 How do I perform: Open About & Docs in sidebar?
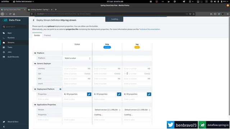[x=13, y=122]
